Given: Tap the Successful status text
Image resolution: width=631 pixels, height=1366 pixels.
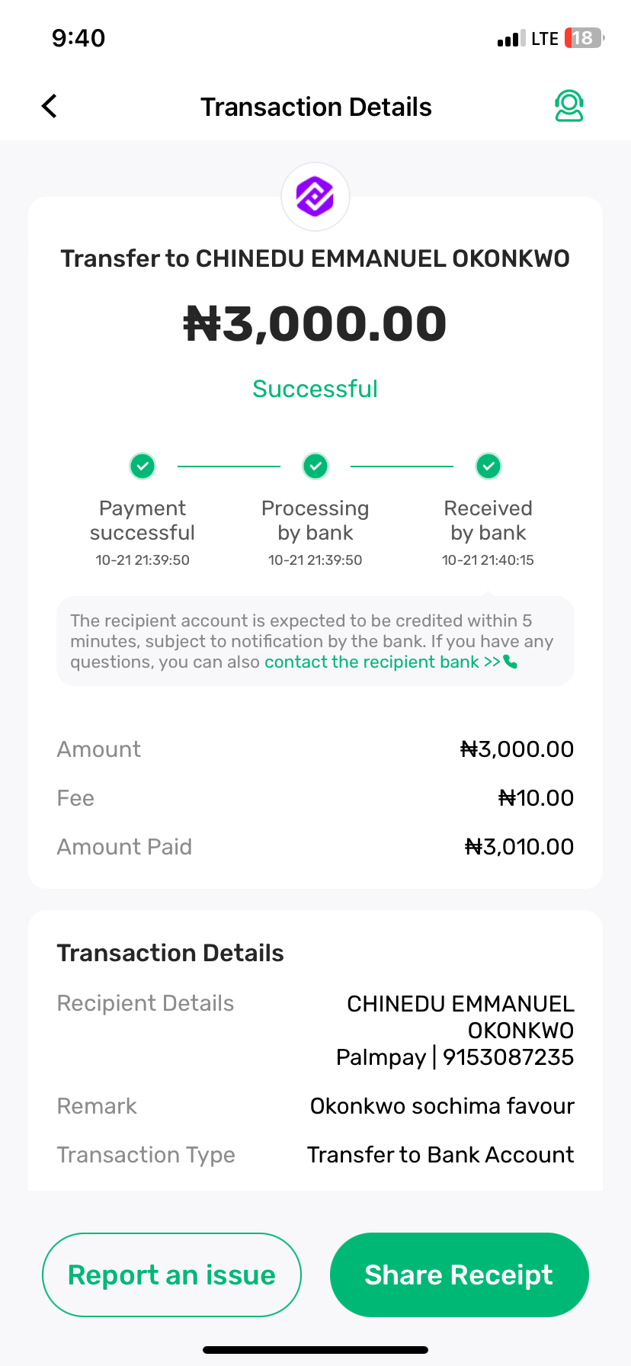Looking at the screenshot, I should click(x=315, y=389).
